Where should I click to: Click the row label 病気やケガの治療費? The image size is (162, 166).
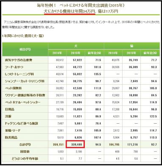click(19, 60)
